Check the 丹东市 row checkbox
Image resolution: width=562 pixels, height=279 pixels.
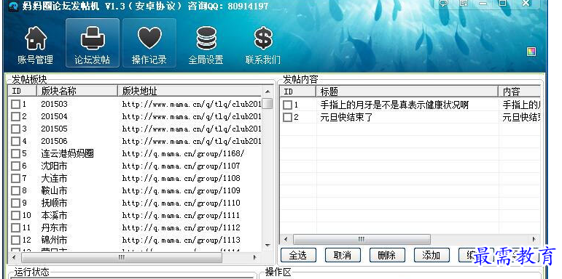coord(15,227)
